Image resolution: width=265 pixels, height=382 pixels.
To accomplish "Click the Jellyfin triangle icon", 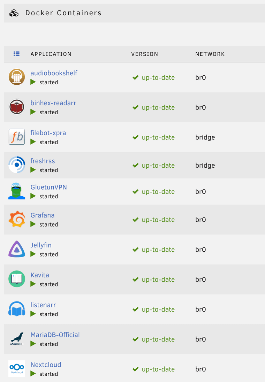I will point(17,250).
